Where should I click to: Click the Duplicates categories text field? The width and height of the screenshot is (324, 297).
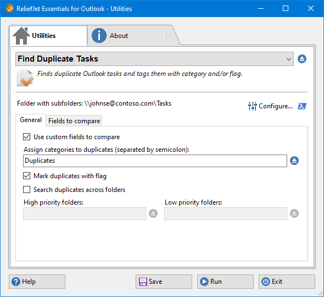[155, 161]
